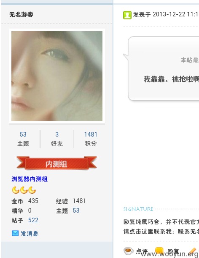Click the 回复 reply button

173,251
